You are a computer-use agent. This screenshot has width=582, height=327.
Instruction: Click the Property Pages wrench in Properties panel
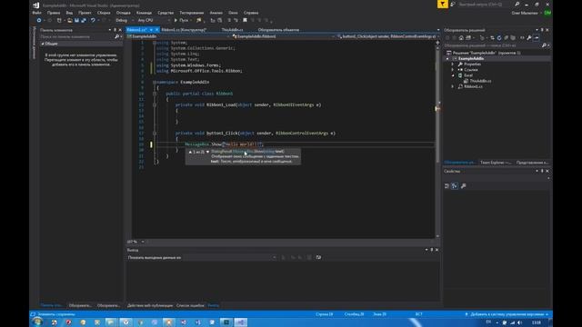click(463, 185)
